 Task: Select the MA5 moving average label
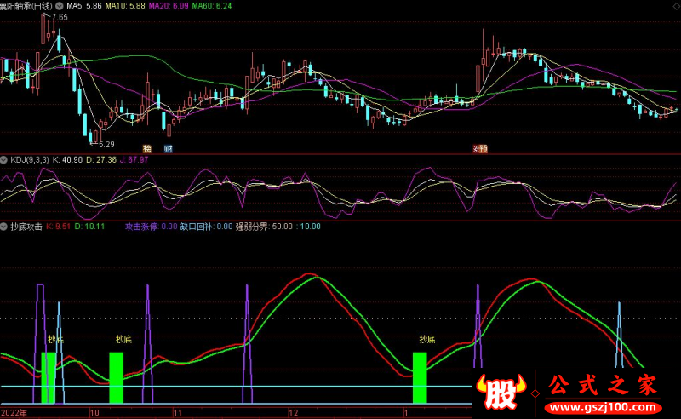click(x=87, y=5)
